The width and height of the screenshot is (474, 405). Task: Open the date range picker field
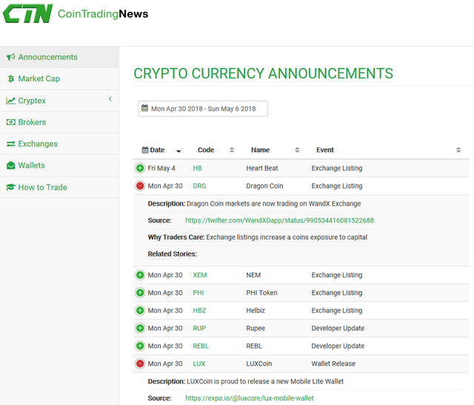203,109
